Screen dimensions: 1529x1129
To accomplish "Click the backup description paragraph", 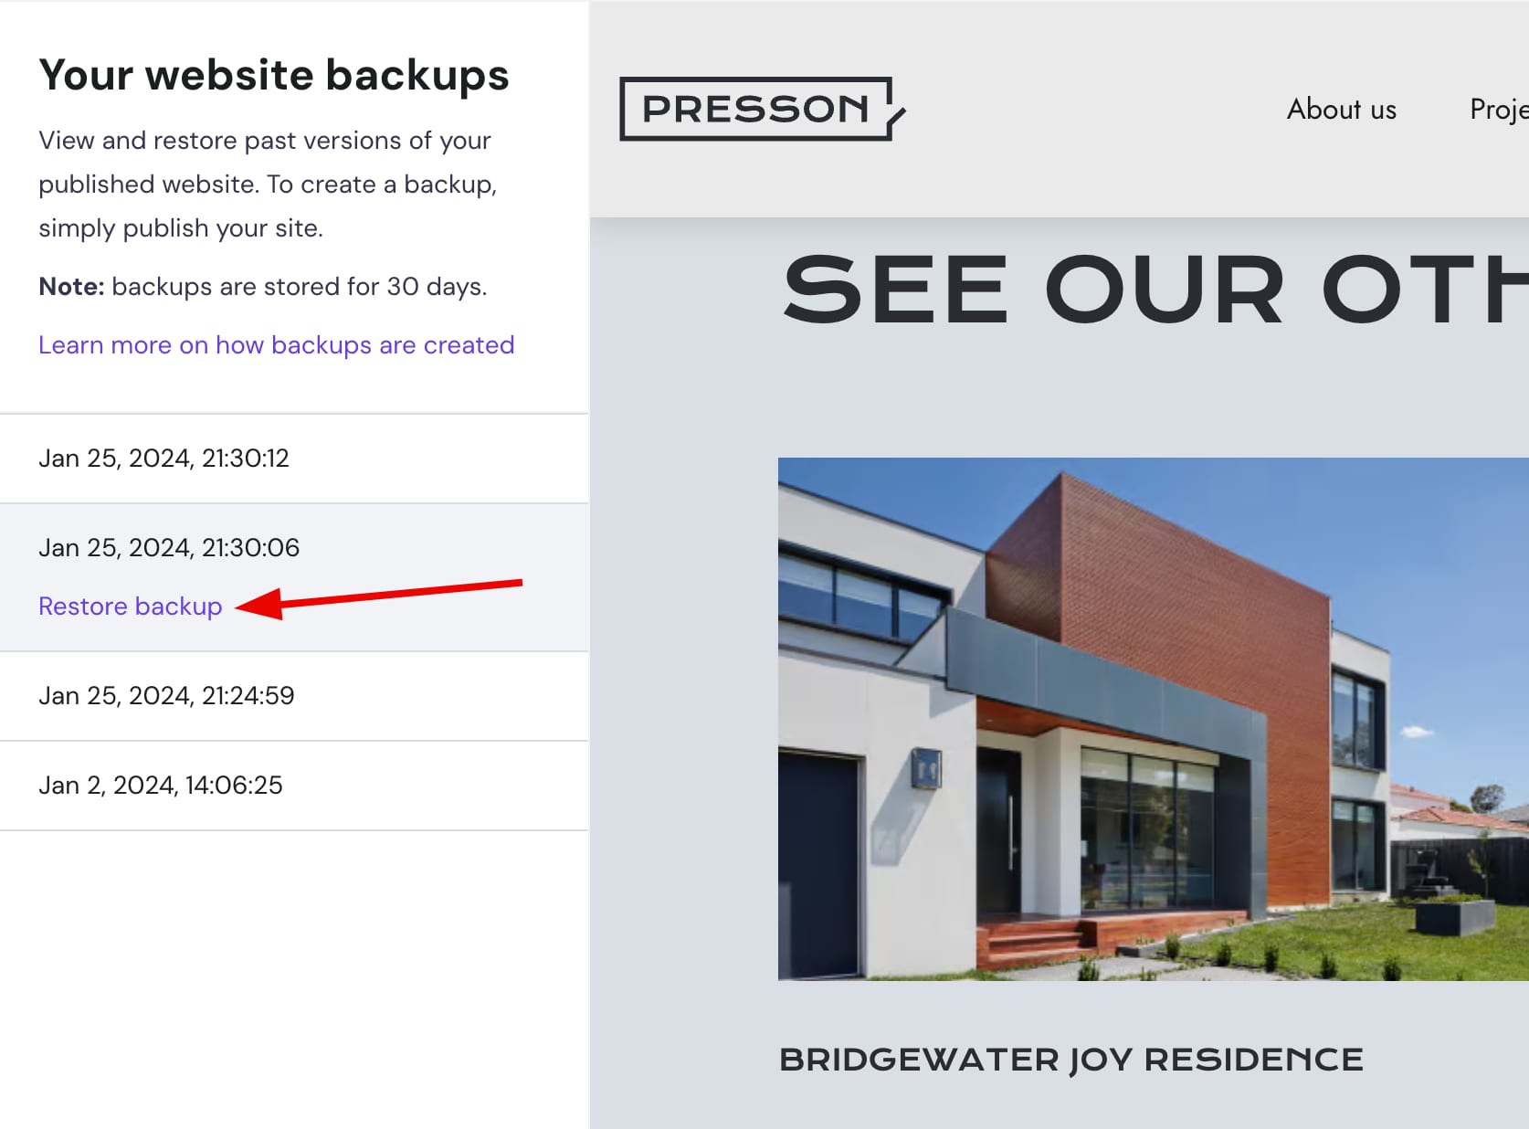I will (265, 184).
